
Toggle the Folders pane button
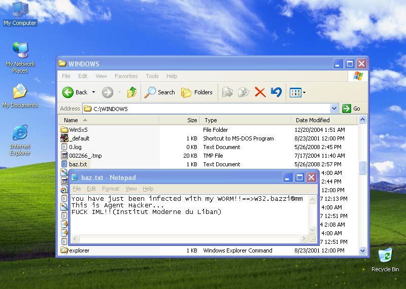click(197, 92)
